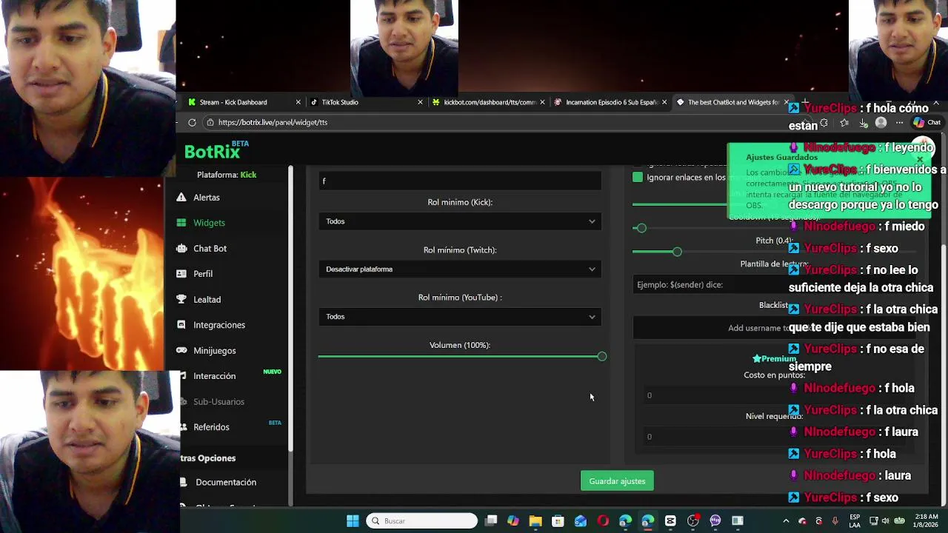This screenshot has width=948, height=533.
Task: Show hidden system tray icons
Action: tap(786, 521)
